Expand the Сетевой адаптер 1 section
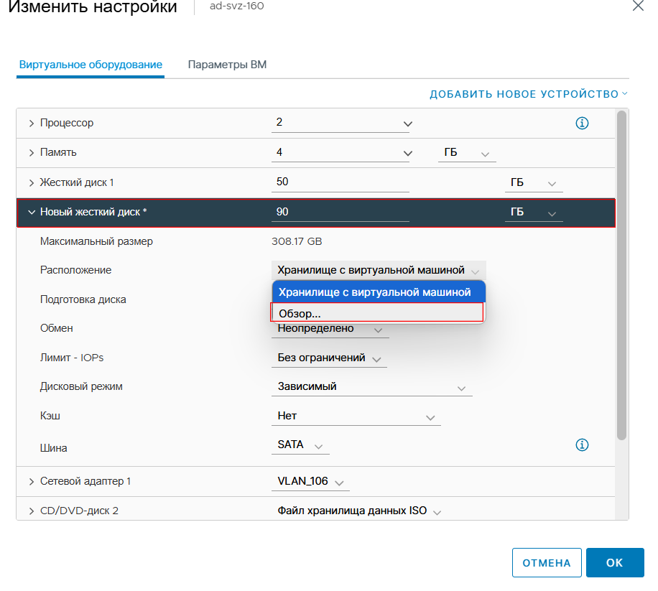 click(x=32, y=482)
